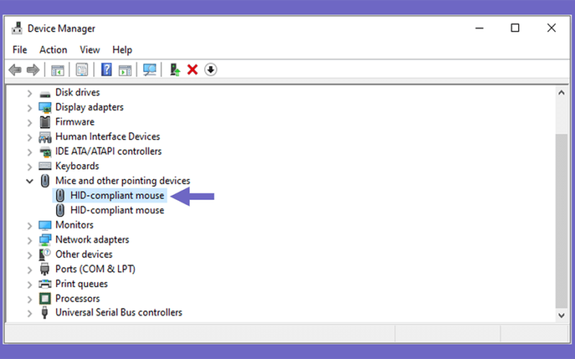Open the Action menu
Image resolution: width=575 pixels, height=359 pixels.
coord(53,50)
